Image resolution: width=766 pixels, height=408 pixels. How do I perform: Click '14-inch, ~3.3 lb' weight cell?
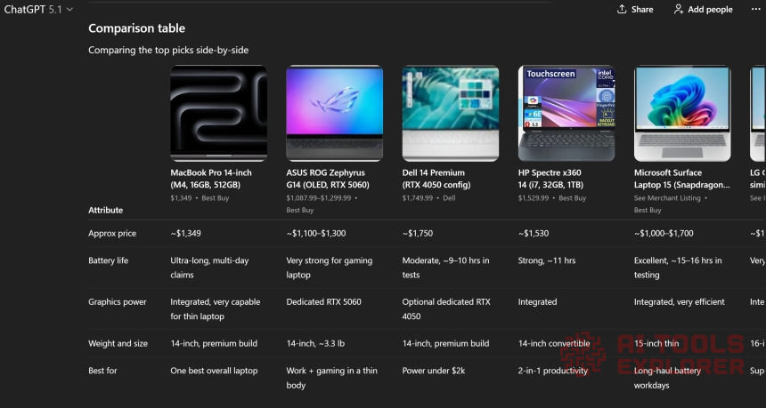(315, 344)
